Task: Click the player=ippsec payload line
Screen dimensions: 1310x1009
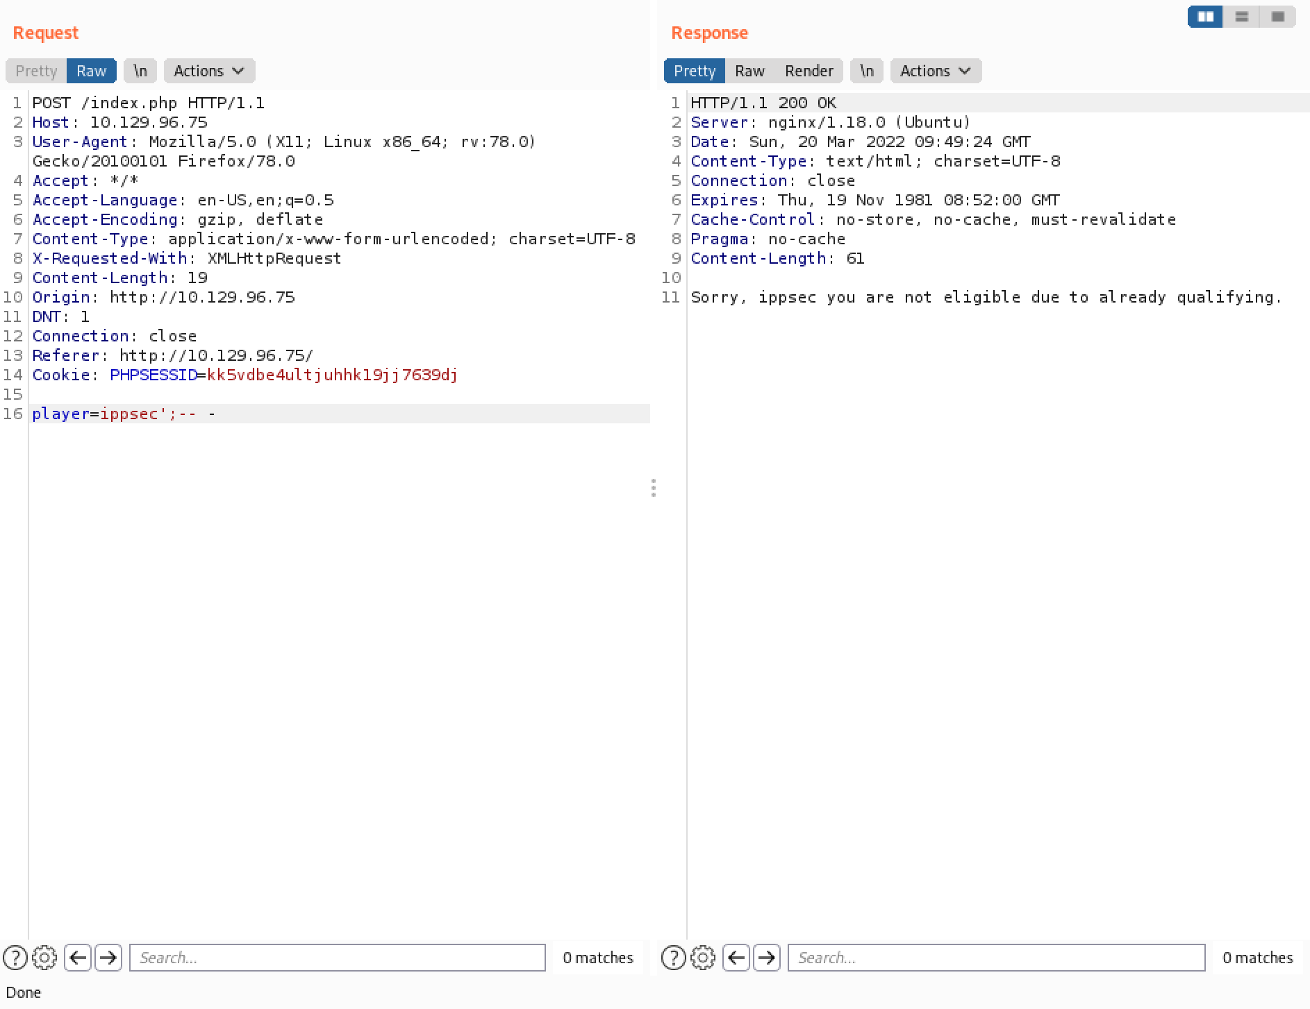Action: (124, 414)
